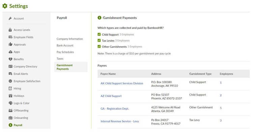
Task: Select Payroll in settings sidebar
Action: [x=18, y=125]
